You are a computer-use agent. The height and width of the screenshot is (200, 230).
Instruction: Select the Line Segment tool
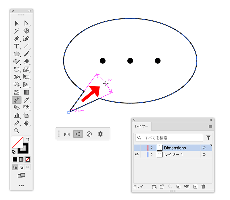[x=26, y=46]
